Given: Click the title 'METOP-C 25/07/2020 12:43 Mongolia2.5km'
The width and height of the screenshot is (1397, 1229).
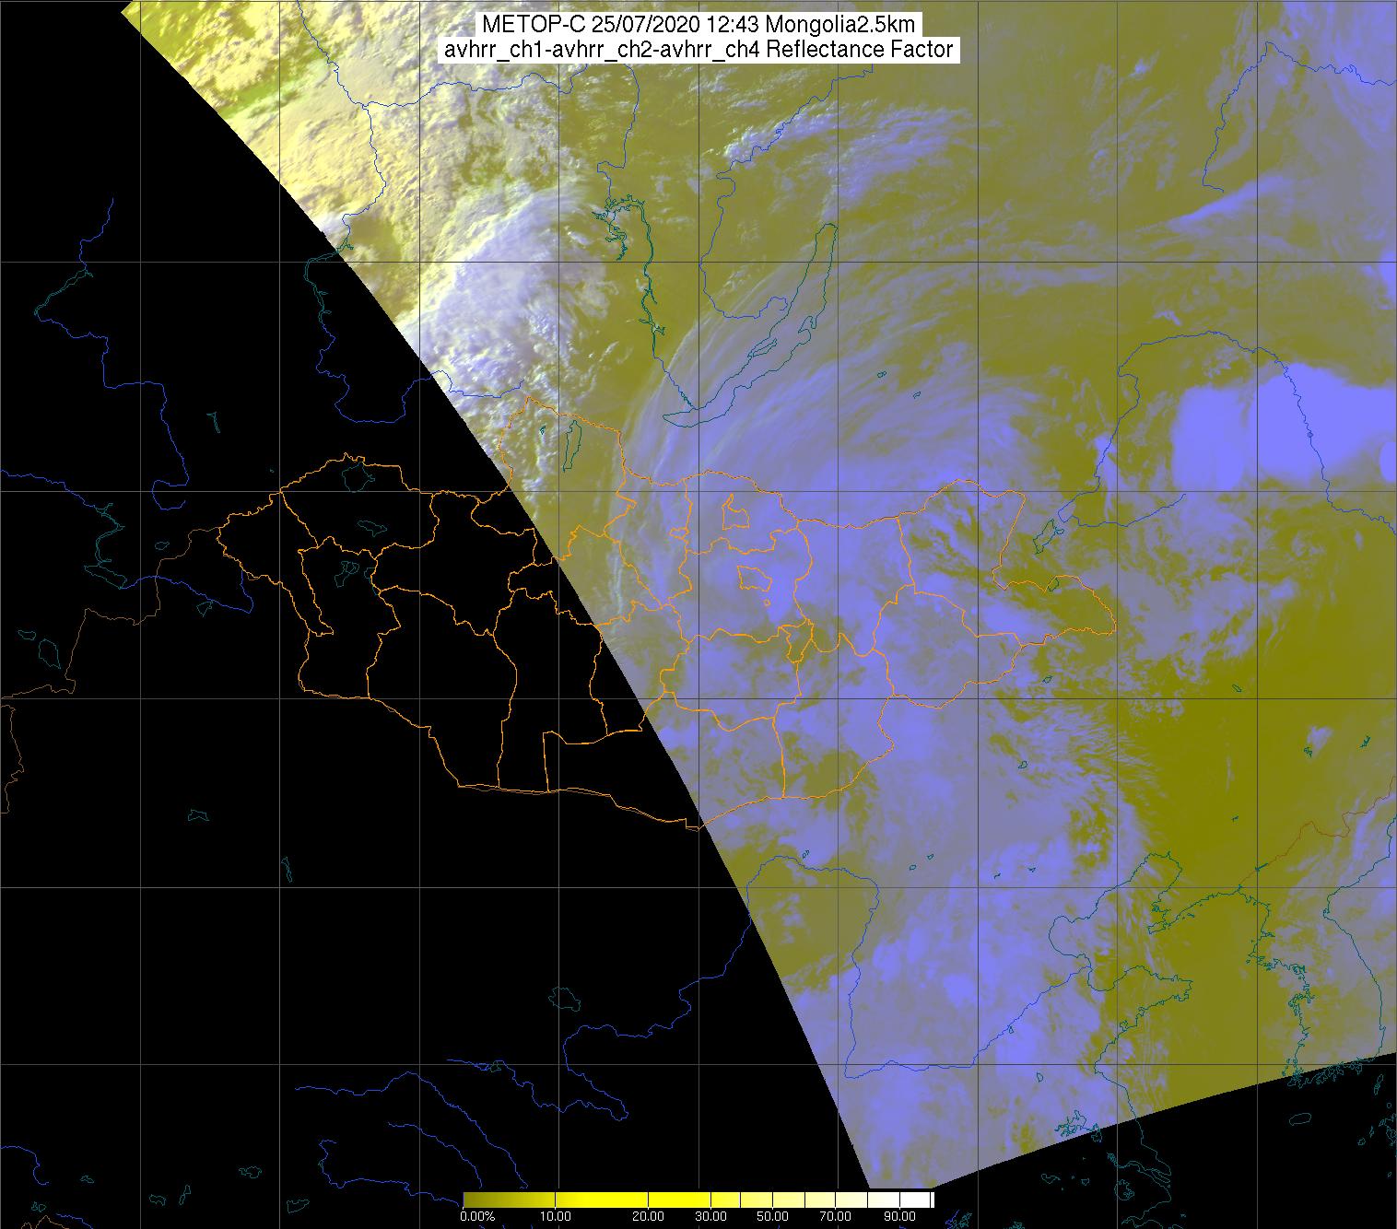Looking at the screenshot, I should coord(698,26).
